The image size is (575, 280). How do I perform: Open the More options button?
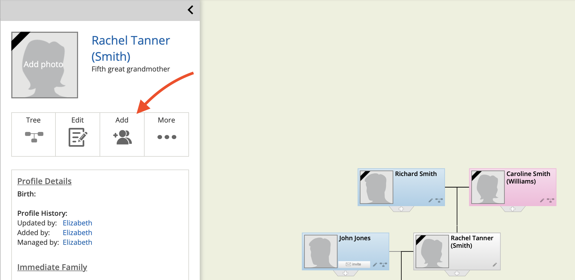point(167,134)
